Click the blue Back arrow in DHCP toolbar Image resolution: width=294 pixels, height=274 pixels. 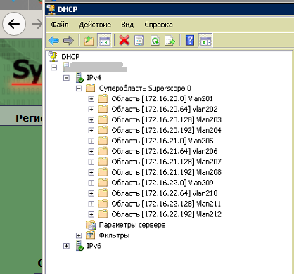click(53, 41)
